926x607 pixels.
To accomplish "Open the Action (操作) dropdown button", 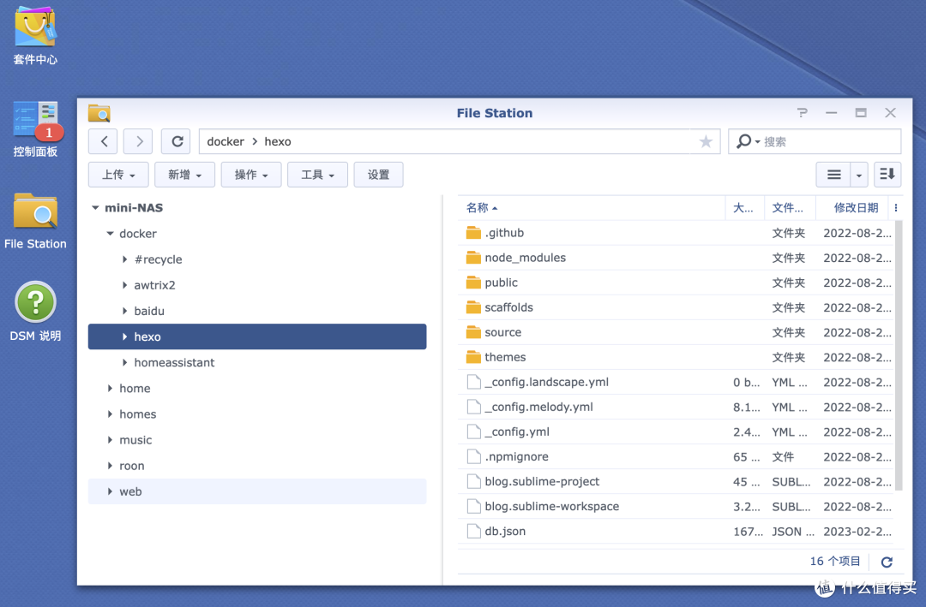I will coord(251,175).
